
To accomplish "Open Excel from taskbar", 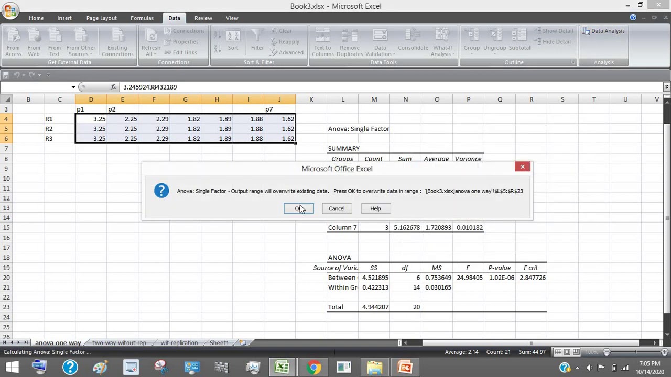I will coord(282,367).
